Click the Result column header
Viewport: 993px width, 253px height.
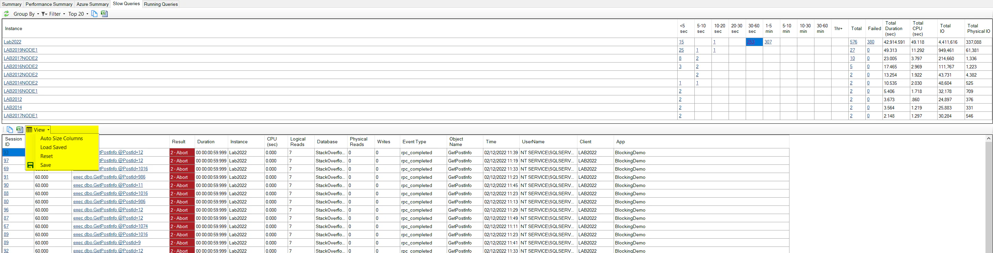(182, 142)
